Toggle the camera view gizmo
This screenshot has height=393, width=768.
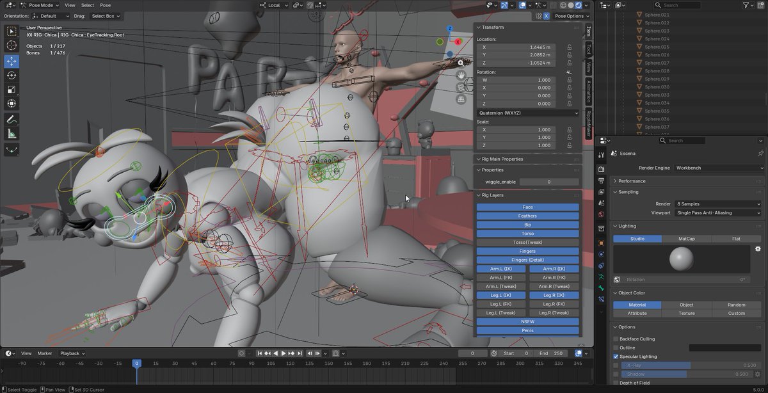[461, 87]
